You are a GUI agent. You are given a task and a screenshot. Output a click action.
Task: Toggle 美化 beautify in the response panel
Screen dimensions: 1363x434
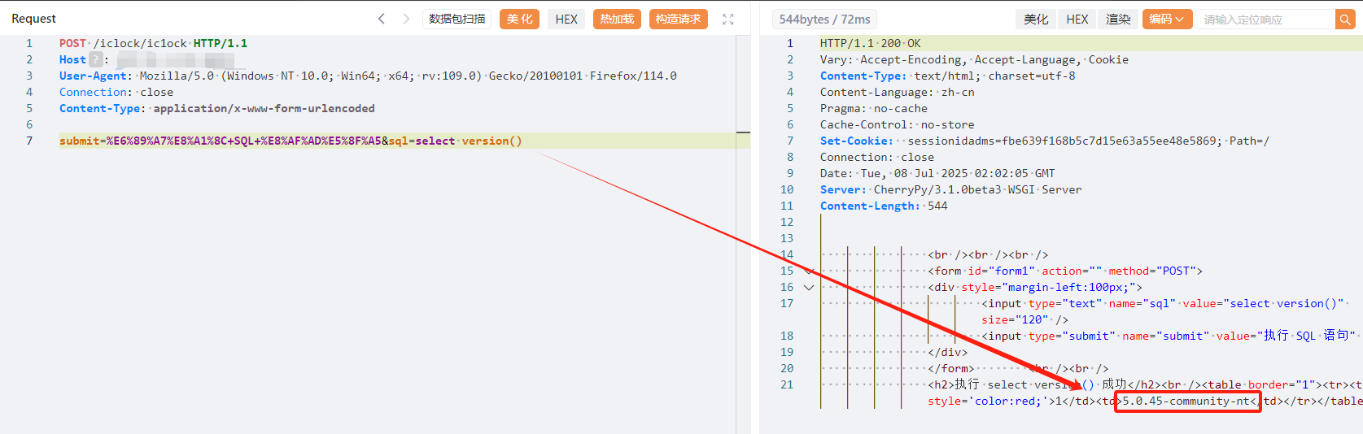(1036, 19)
